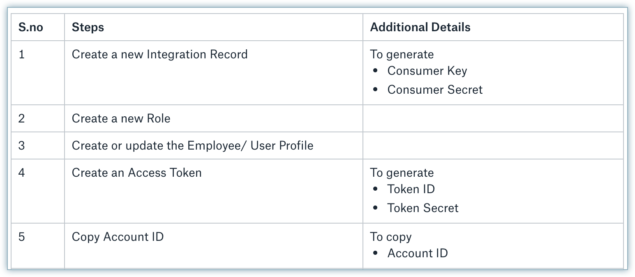This screenshot has height=277, width=635.
Task: Select the "Create a new Role" step
Action: coord(121,119)
